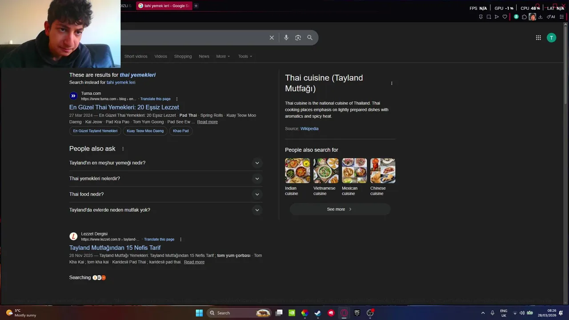Open the browser profile picture
This screenshot has height=320, width=569.
(532, 17)
